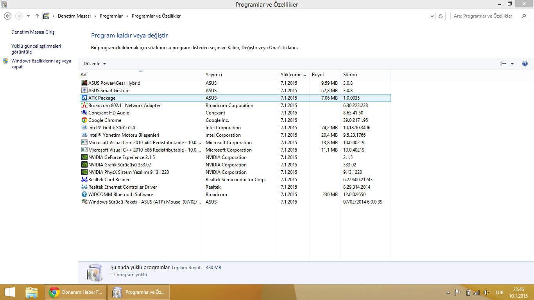
Task: Refresh the address bar location
Action: pos(441,16)
